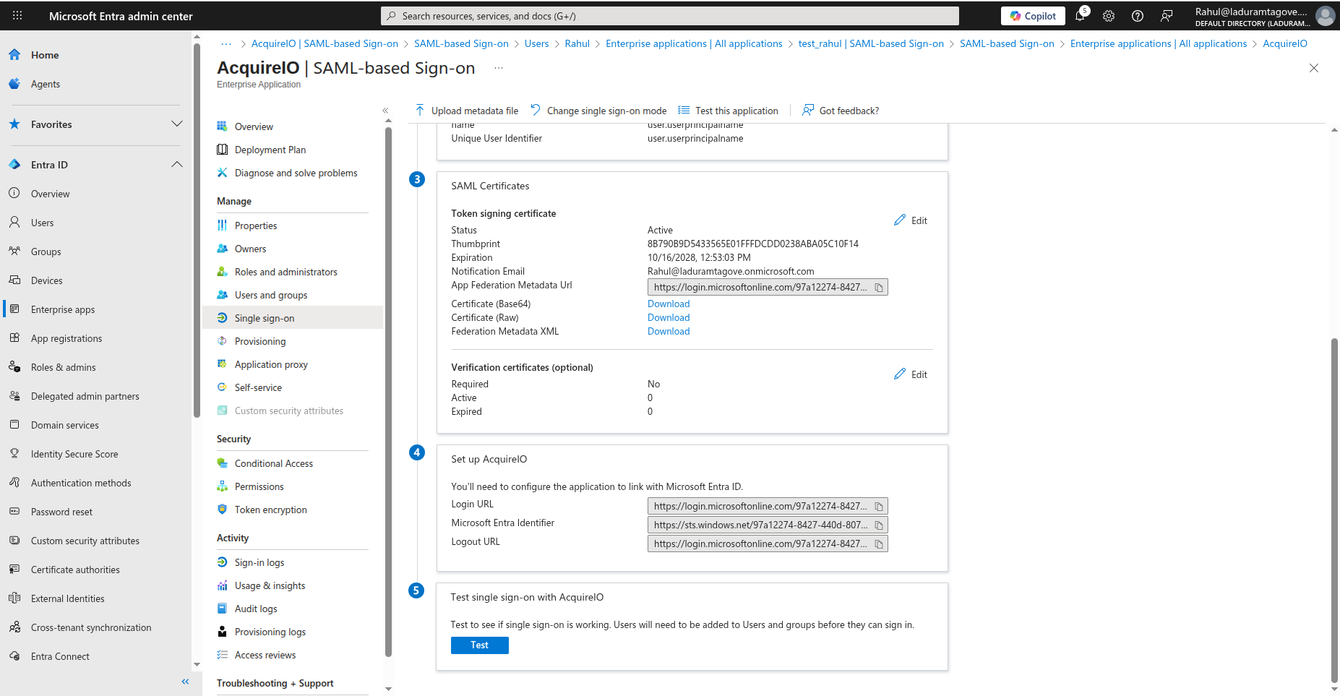The image size is (1340, 696).
Task: Open the help question mark icon
Action: point(1138,16)
